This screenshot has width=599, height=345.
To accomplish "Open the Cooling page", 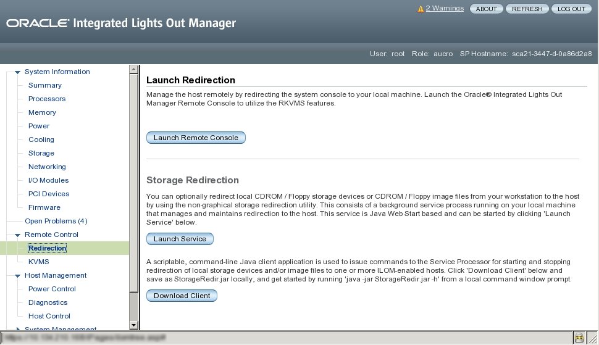I will click(x=41, y=139).
